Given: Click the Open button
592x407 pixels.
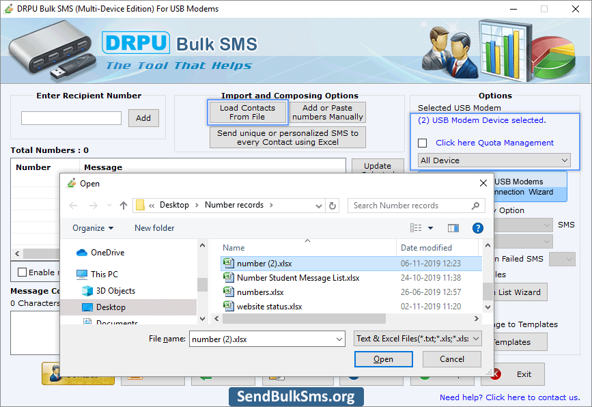Looking at the screenshot, I should [x=383, y=359].
